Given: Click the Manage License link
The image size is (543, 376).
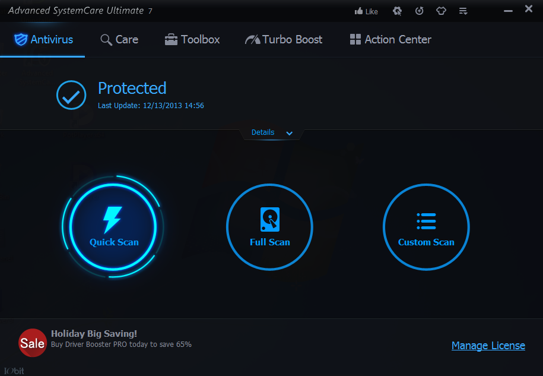Looking at the screenshot, I should 488,346.
